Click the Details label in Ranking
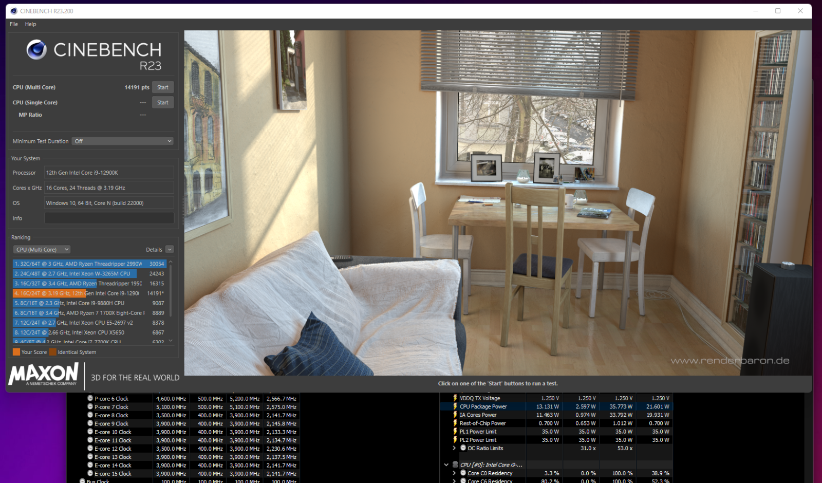The height and width of the screenshot is (483, 822). point(154,250)
